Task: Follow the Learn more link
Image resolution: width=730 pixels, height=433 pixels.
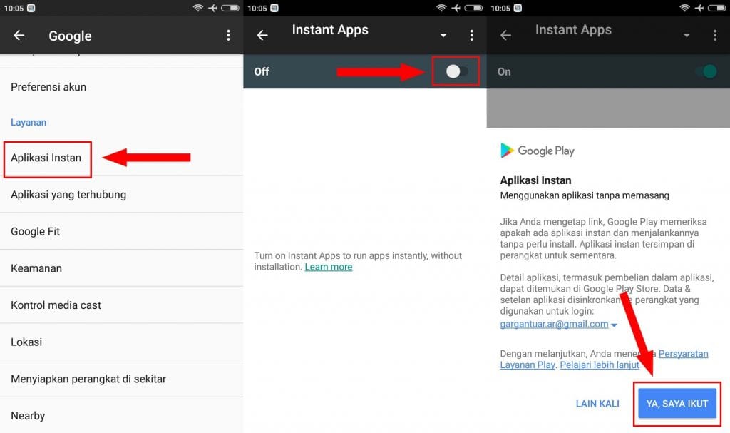Action: coord(329,267)
